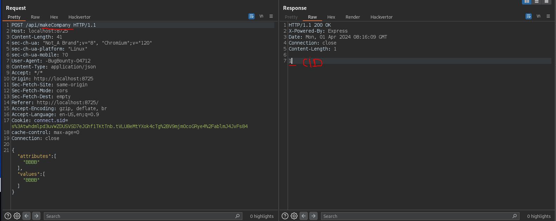
Task: Go to next match in Request search
Action: (36, 216)
